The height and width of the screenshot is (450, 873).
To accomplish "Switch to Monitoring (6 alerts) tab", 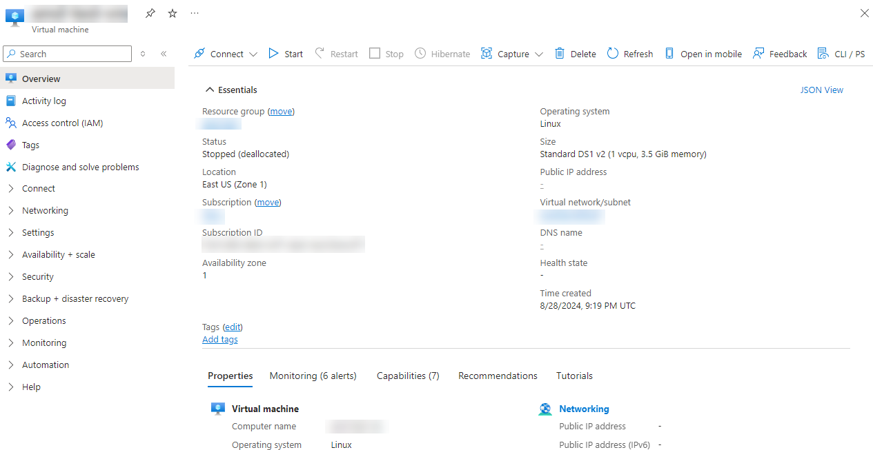I will click(x=313, y=376).
